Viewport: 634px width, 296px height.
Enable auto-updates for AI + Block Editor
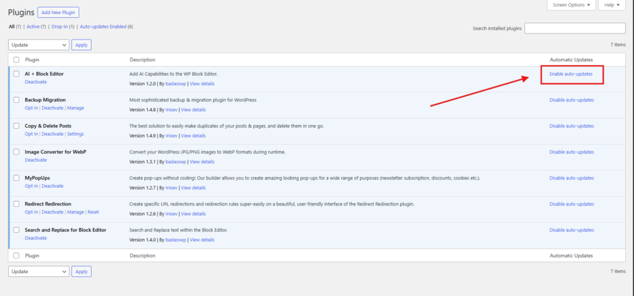571,74
